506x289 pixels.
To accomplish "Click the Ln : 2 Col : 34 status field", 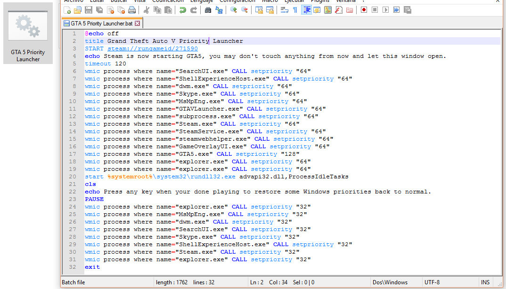I will coord(269,282).
